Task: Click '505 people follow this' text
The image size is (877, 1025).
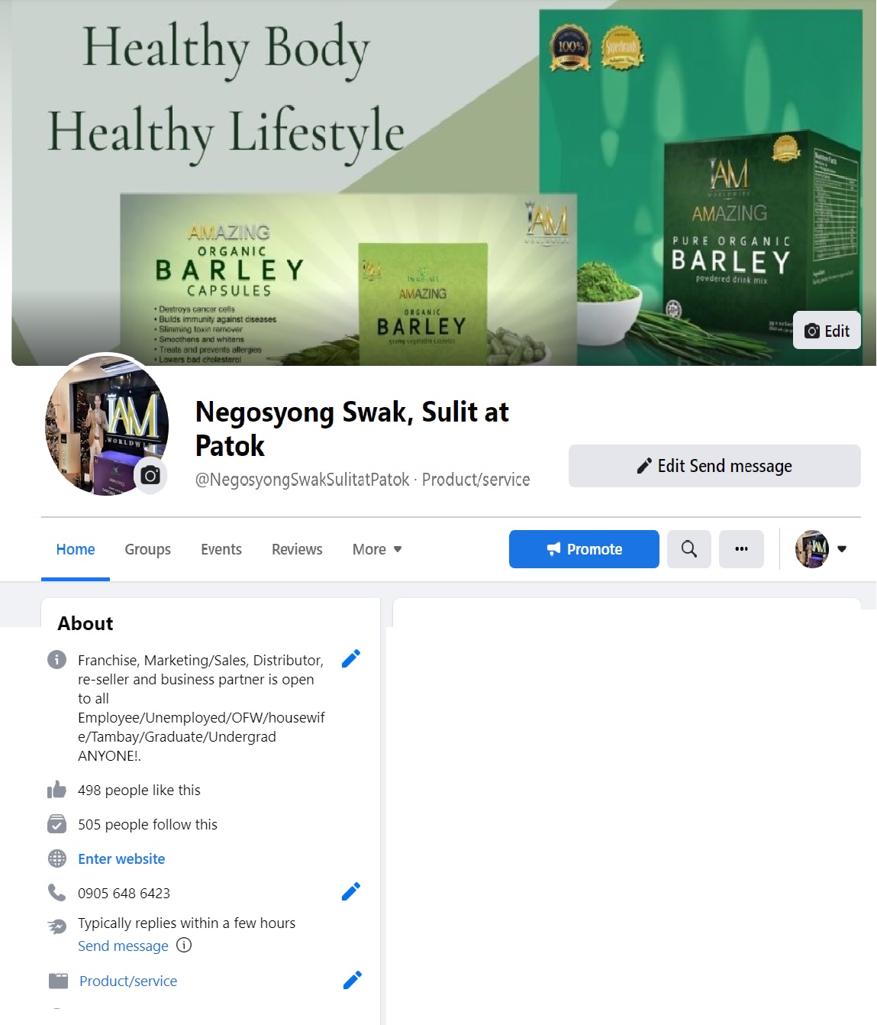Action: (x=147, y=824)
